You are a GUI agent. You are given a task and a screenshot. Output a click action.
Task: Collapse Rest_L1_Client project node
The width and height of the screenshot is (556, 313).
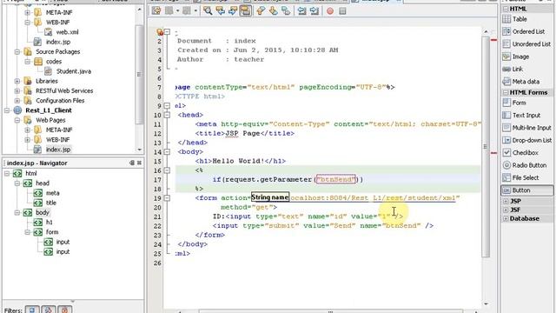click(x=7, y=110)
